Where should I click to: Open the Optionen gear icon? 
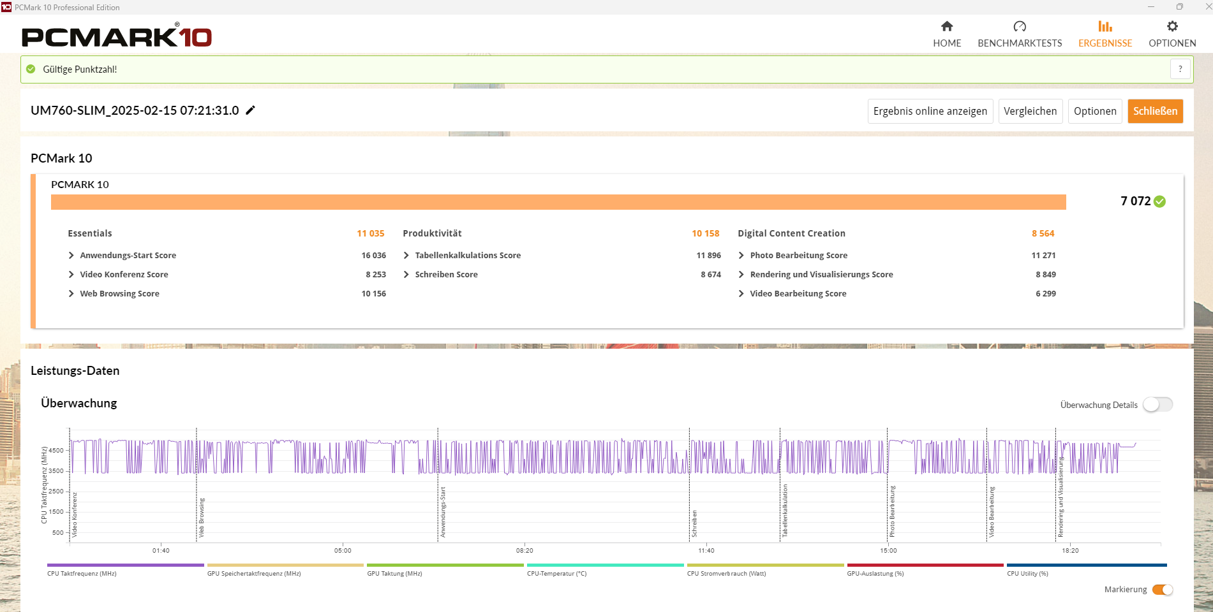click(x=1172, y=27)
